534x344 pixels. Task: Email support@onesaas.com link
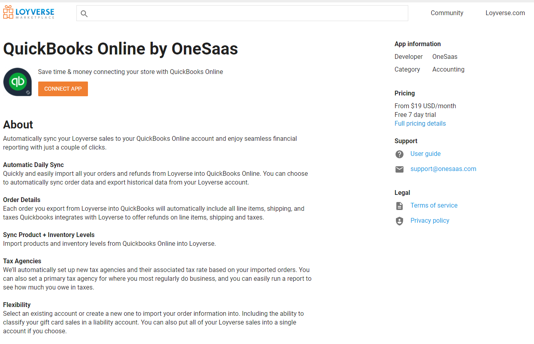(443, 169)
